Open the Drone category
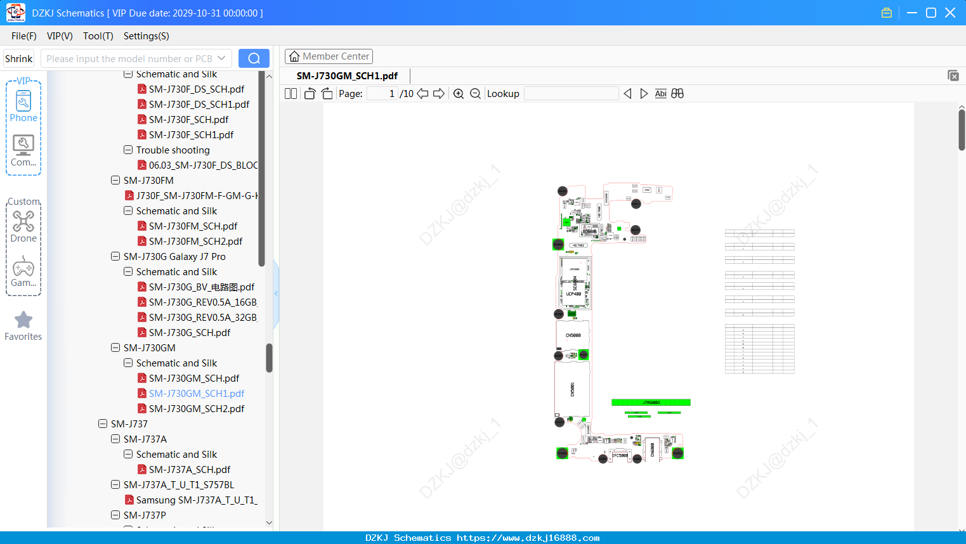Viewport: 966px width, 544px height. 23,226
